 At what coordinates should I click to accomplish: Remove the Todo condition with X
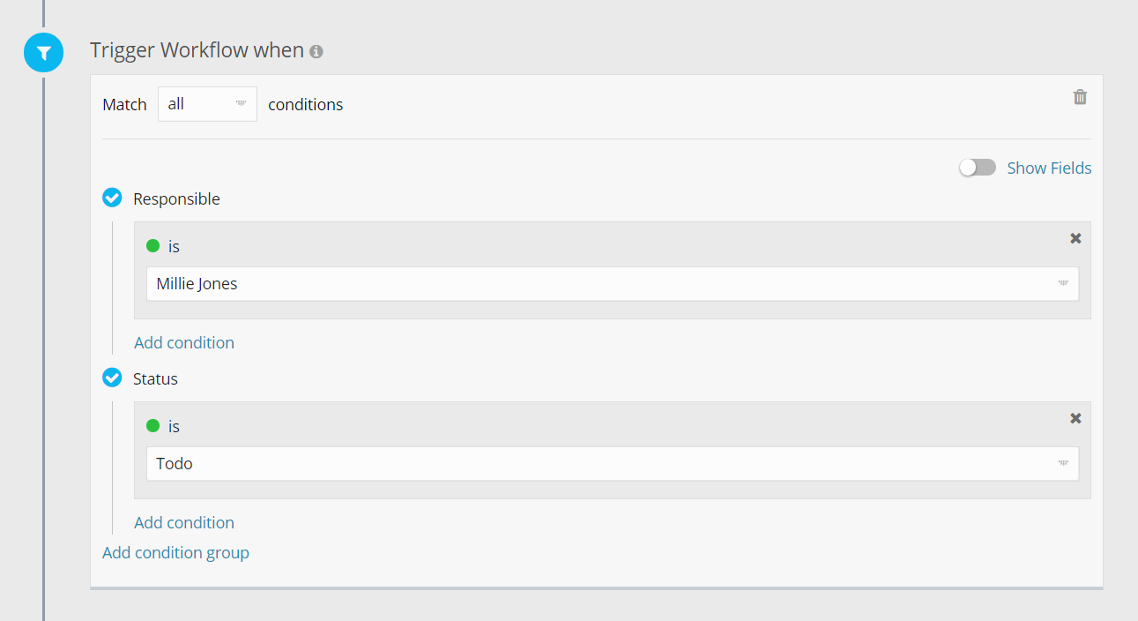[1075, 418]
